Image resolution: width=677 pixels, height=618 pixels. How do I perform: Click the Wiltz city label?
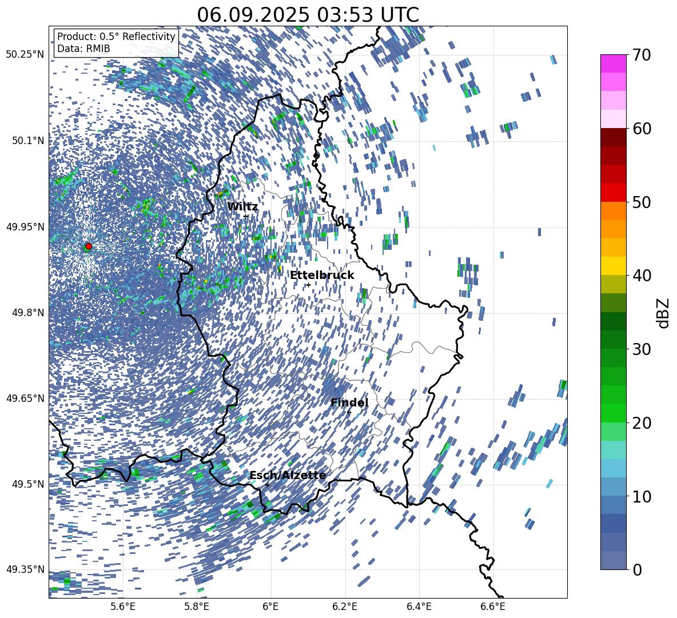pos(242,206)
